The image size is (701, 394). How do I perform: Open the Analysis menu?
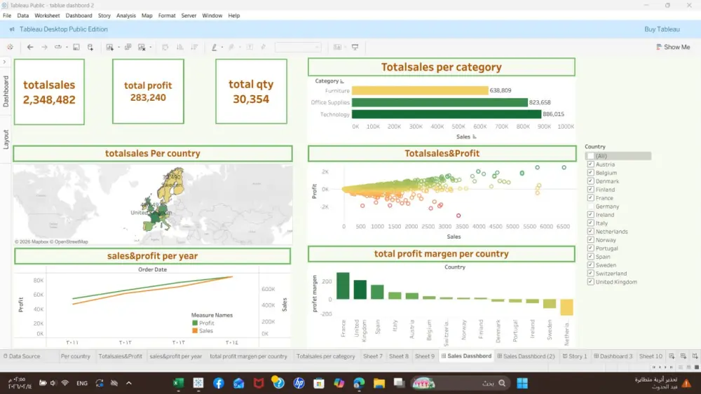point(126,15)
